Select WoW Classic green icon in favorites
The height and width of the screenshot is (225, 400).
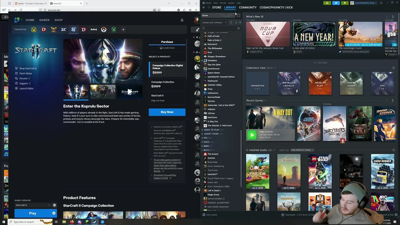click(x=114, y=29)
